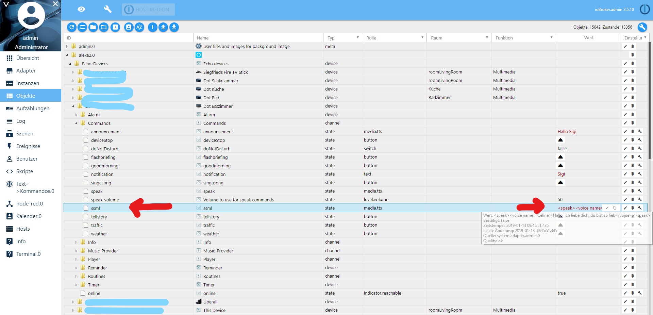Expand the Alarm folder

76,115
